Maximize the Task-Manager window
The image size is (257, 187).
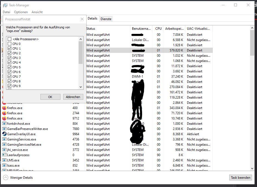click(x=236, y=5)
